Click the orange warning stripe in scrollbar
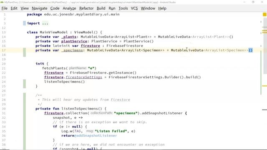This screenshot has height=150, width=267. (x=264, y=86)
